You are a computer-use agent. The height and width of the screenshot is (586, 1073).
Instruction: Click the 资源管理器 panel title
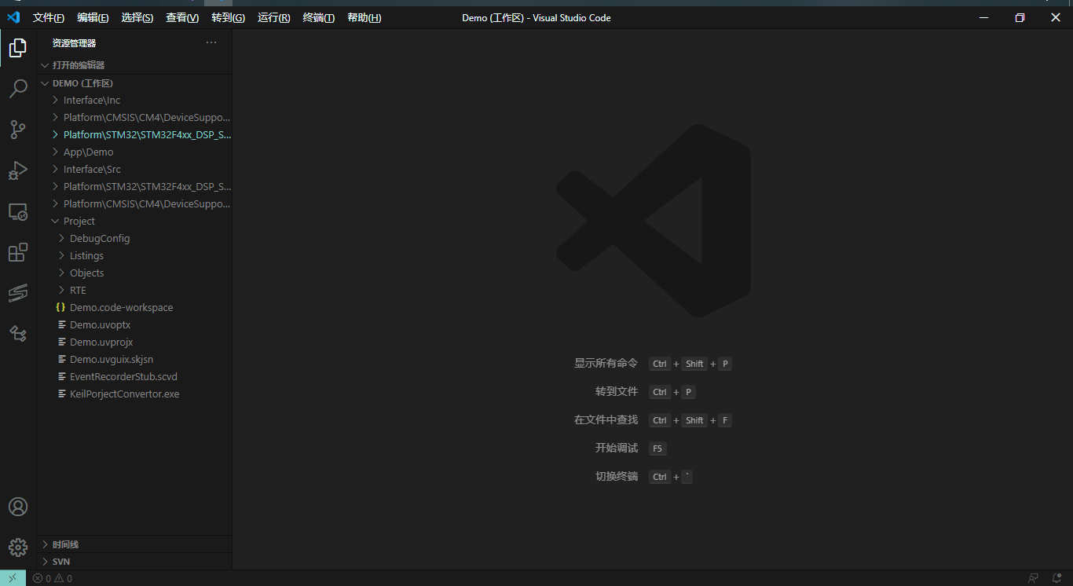[74, 43]
